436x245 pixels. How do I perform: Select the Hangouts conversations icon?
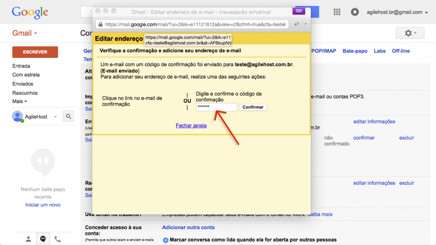[43, 239]
